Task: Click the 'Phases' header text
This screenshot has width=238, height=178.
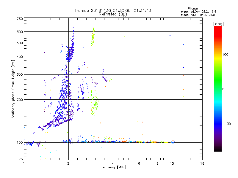Action: click(x=192, y=9)
